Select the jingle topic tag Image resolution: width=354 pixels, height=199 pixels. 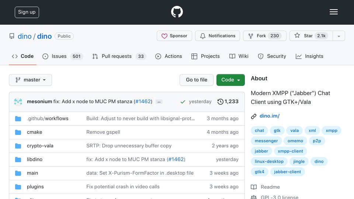click(x=299, y=161)
